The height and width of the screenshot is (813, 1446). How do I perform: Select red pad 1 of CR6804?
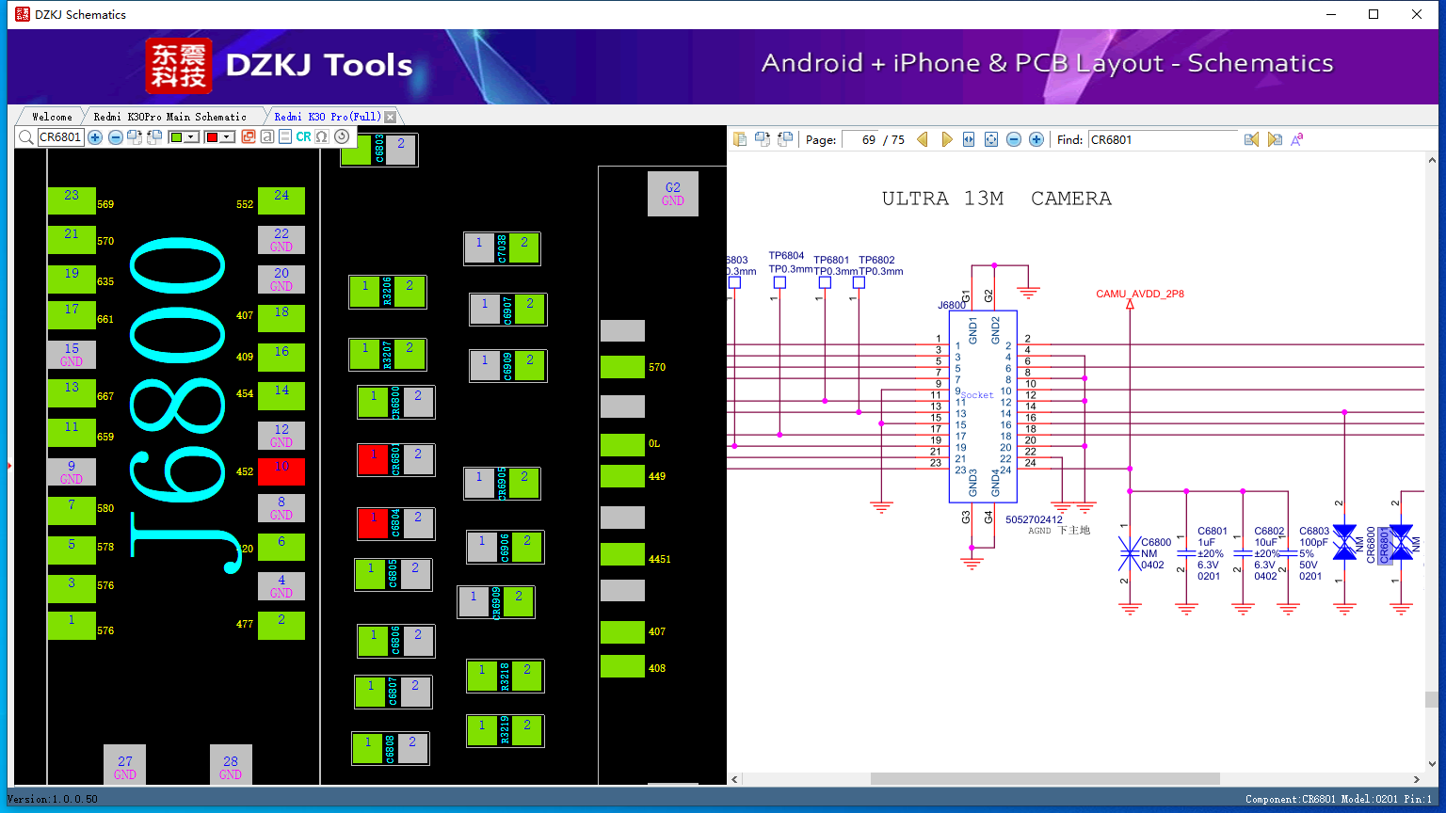coord(373,523)
